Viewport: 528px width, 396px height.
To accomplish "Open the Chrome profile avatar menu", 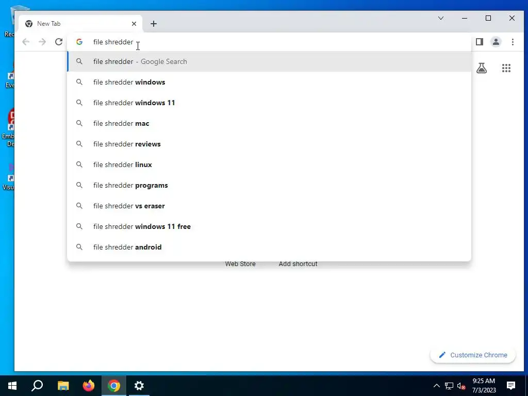I will tap(496, 42).
